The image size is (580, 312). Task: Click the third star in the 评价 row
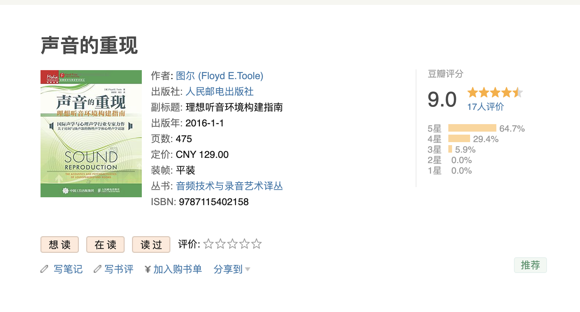[233, 244]
